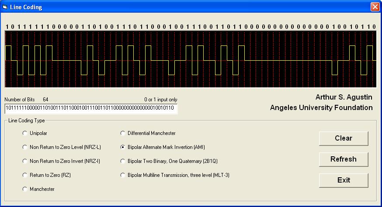Choose Non Return to Zero Level (NRZ-L)
The width and height of the screenshot is (382, 207).
pyautogui.click(x=25, y=147)
